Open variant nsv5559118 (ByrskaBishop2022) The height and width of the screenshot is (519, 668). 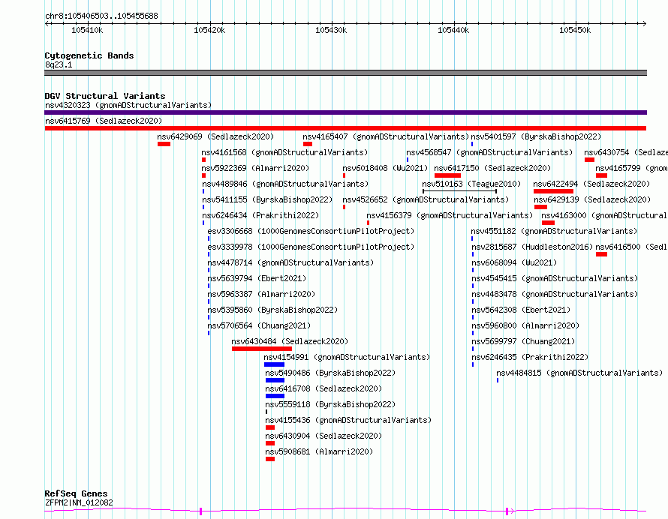point(330,404)
